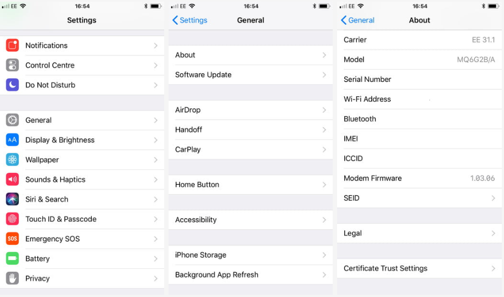Open Handoff settings

pyautogui.click(x=250, y=129)
